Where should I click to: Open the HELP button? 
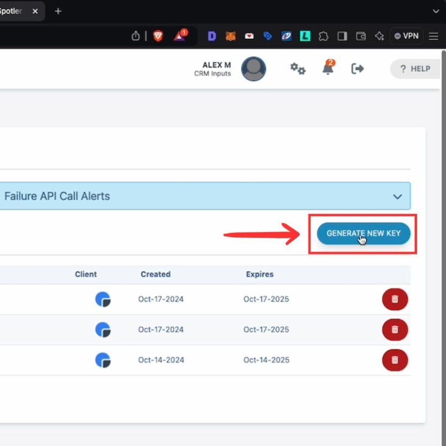click(x=416, y=69)
